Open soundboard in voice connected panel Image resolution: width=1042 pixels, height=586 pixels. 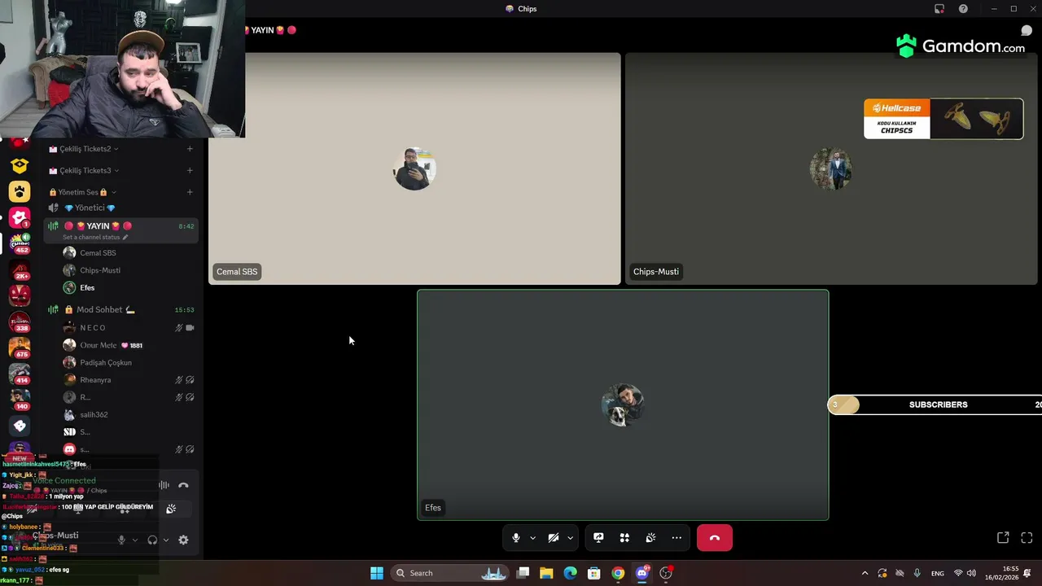pyautogui.click(x=171, y=509)
